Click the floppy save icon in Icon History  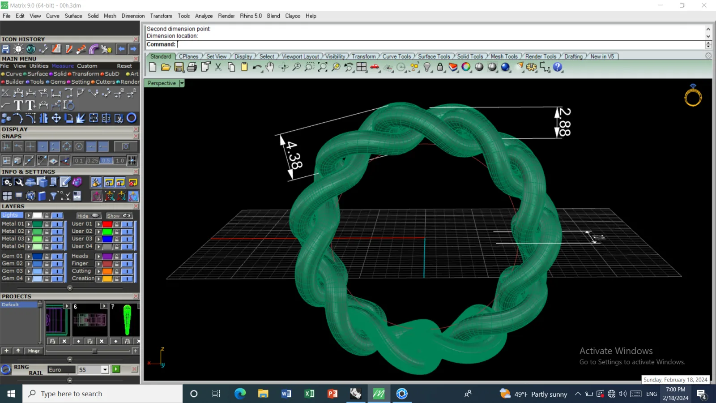(6, 49)
